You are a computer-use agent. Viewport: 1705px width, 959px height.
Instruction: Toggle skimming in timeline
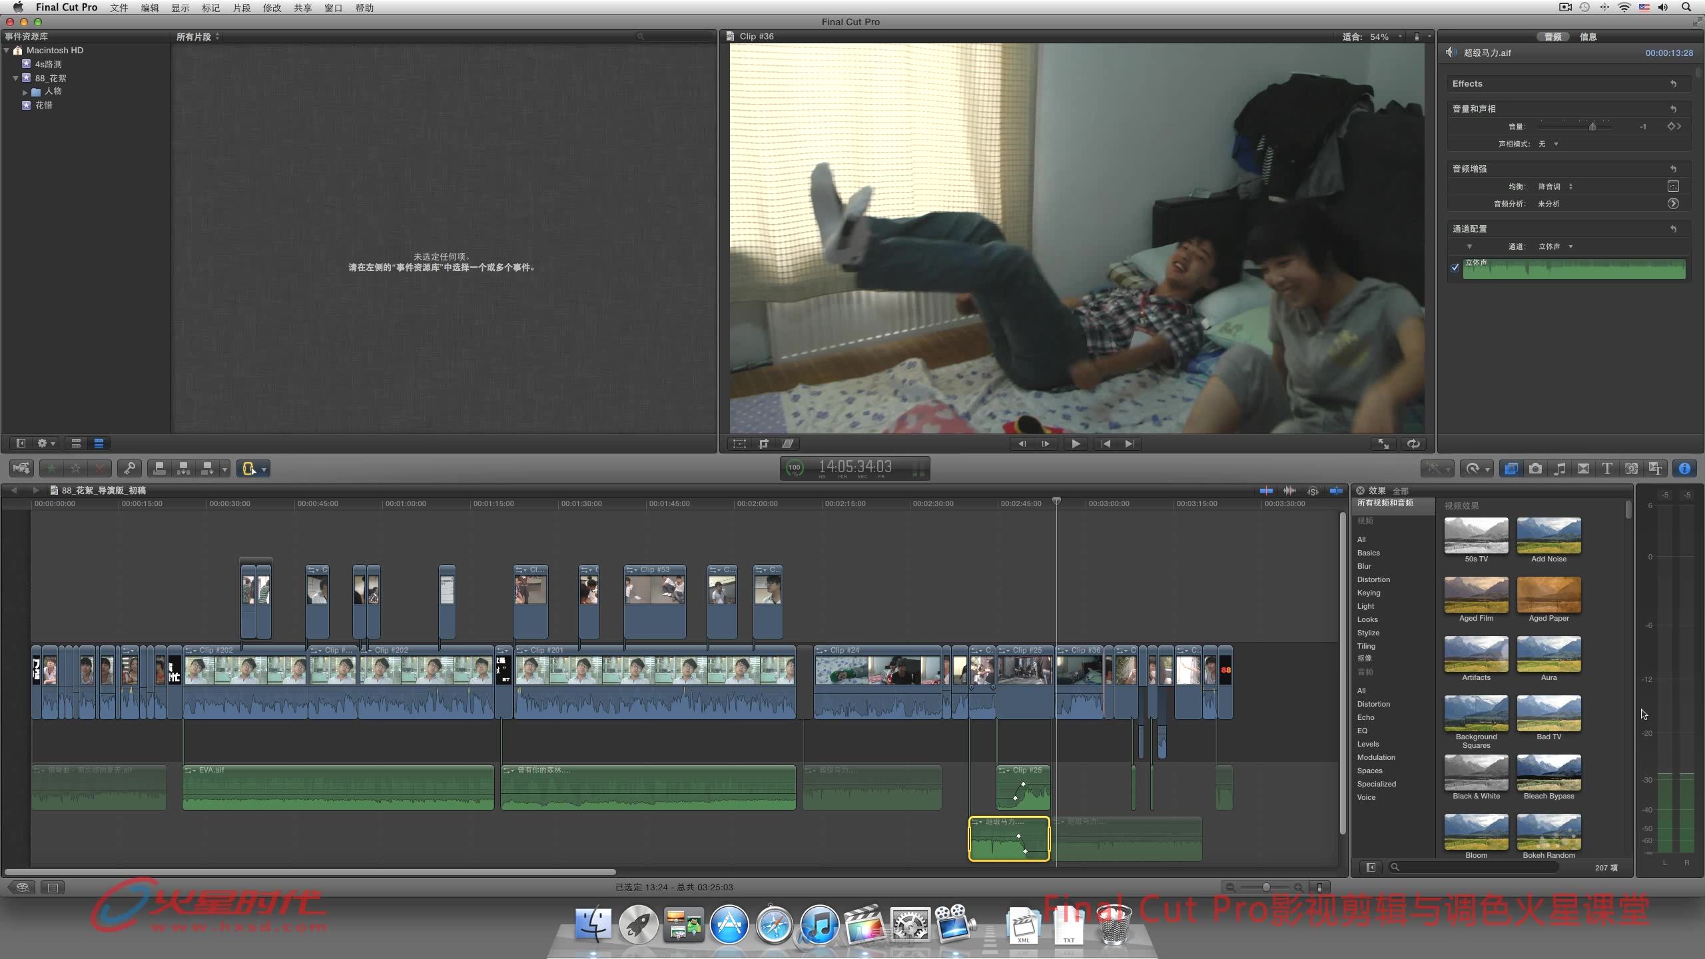pos(1266,491)
